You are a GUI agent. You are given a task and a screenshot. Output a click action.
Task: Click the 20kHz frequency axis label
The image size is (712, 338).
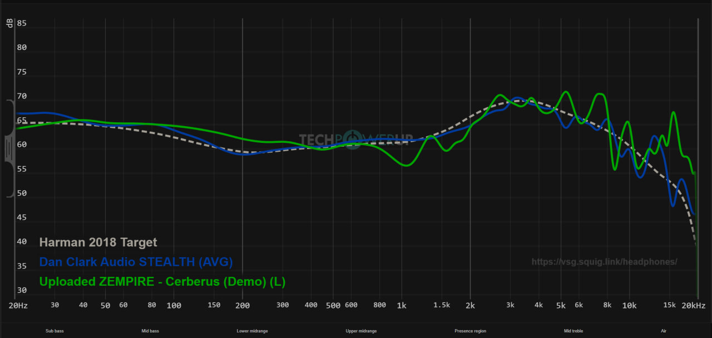[x=694, y=305]
